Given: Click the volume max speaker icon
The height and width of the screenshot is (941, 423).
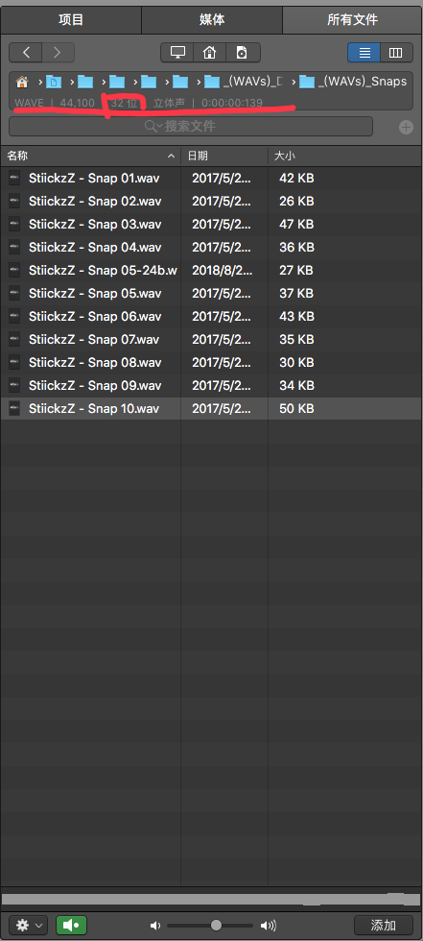Looking at the screenshot, I should tap(268, 926).
